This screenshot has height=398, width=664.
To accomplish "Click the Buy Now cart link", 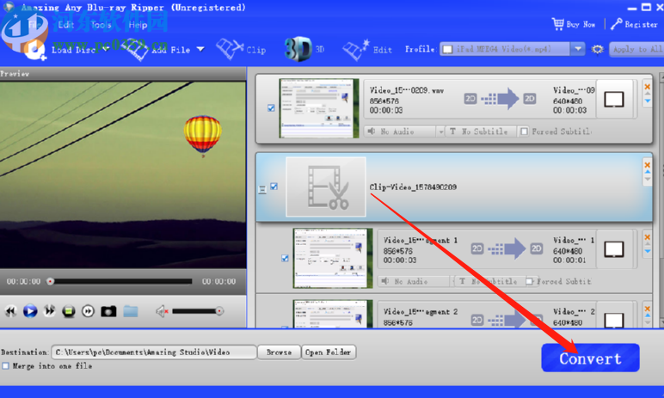I will pyautogui.click(x=574, y=24).
